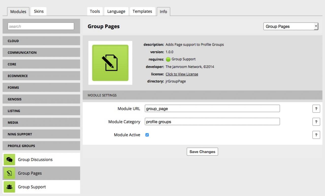The image size is (325, 196).
Task: Click the Group Pages pencil icon in sidebar
Action: 9,173
